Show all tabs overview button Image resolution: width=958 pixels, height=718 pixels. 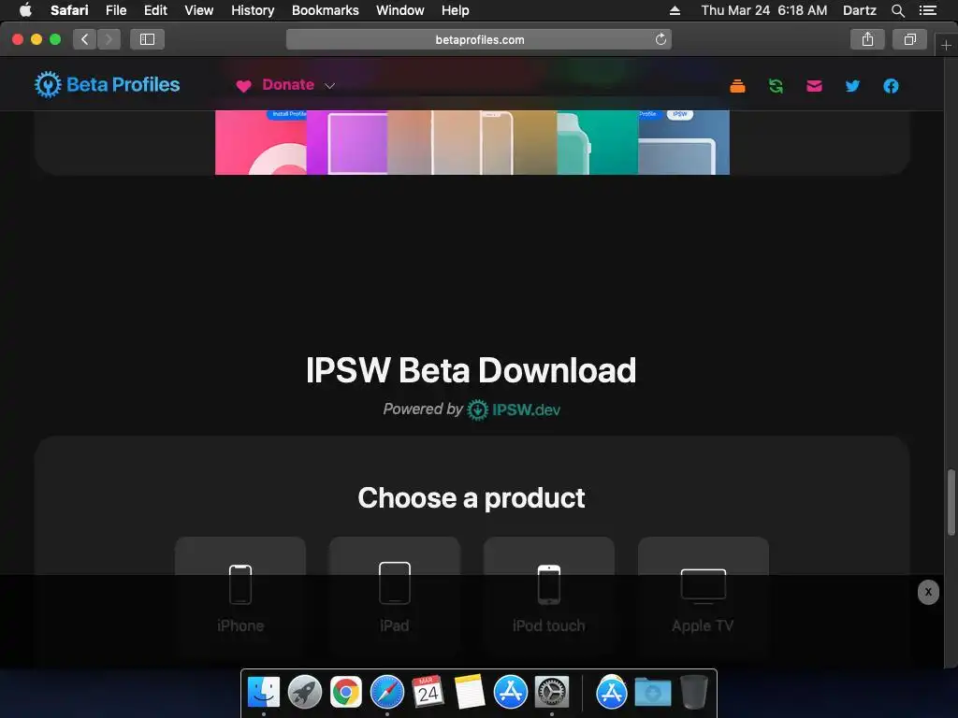[x=909, y=39]
